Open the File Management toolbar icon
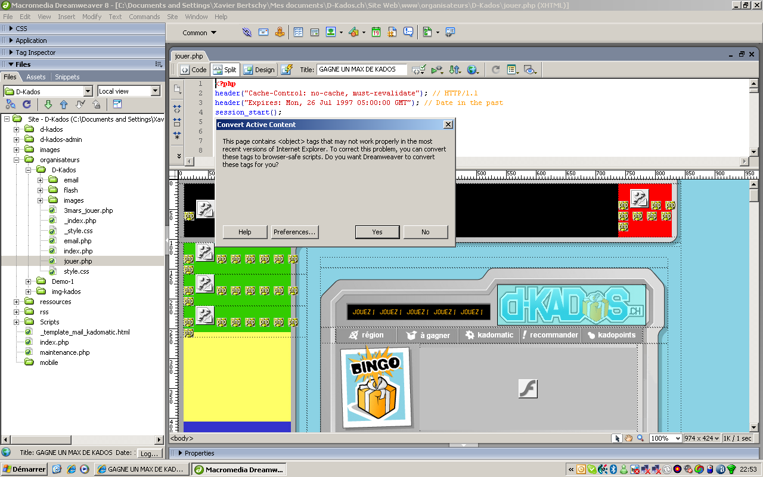 455,69
